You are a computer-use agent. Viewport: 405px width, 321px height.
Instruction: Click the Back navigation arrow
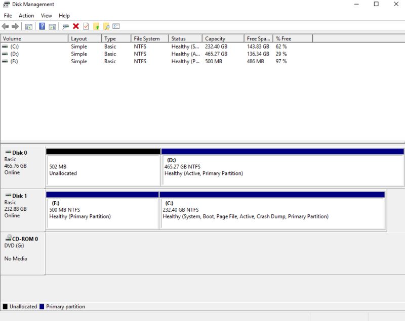[5, 26]
